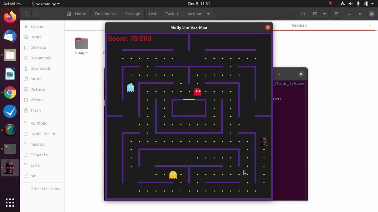Open the view options dropdown arrow in Files
The image size is (378, 212).
[325, 14]
